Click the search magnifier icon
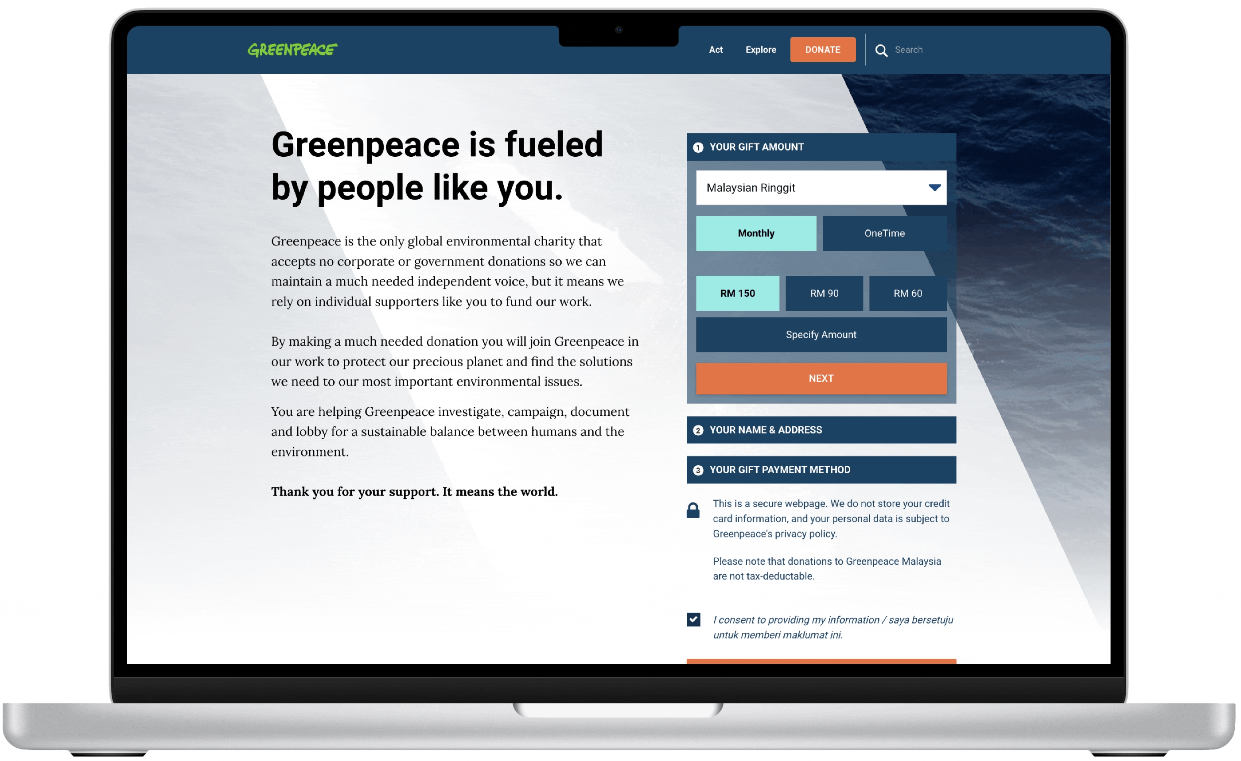The width and height of the screenshot is (1241, 761). pyautogui.click(x=881, y=50)
